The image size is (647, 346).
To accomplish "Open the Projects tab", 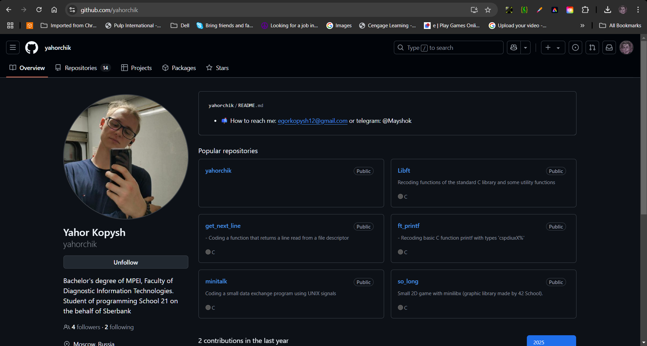I will [x=141, y=68].
